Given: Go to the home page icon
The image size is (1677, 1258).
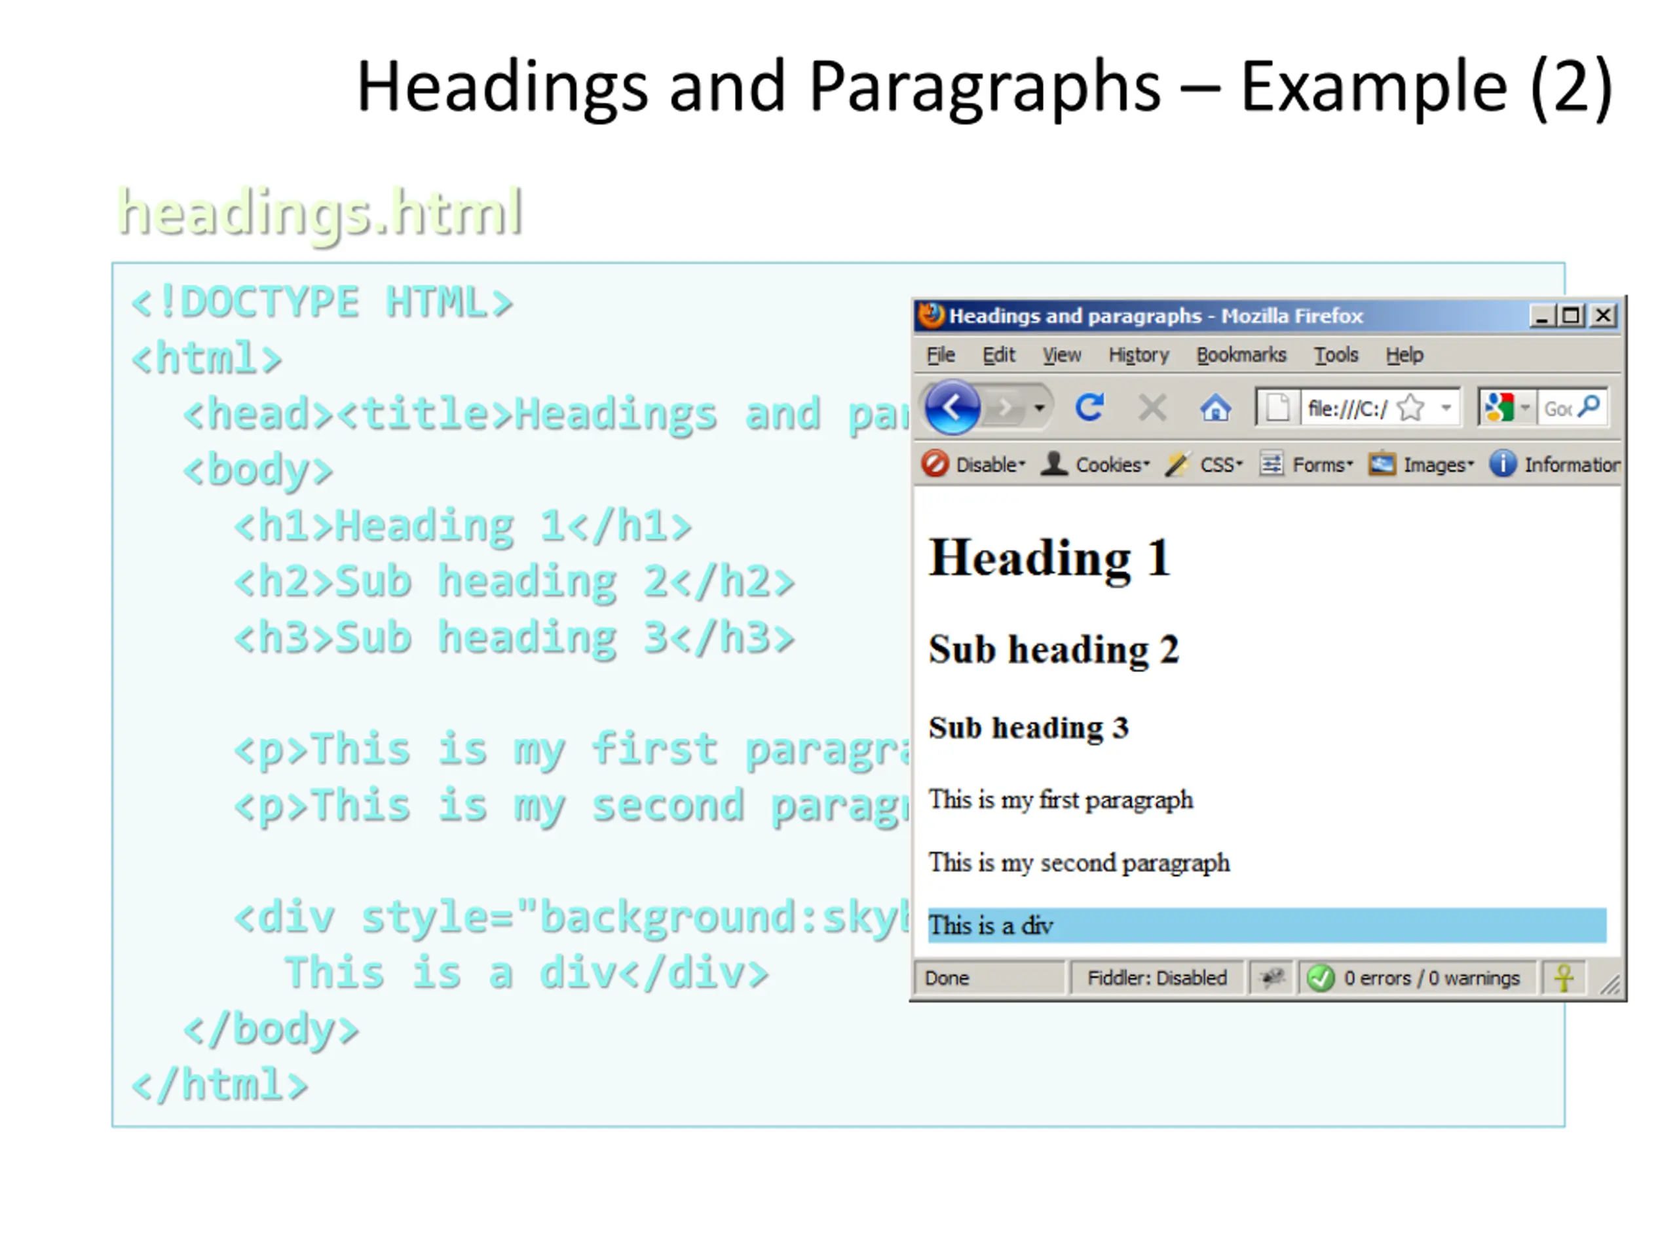Looking at the screenshot, I should coord(1215,408).
